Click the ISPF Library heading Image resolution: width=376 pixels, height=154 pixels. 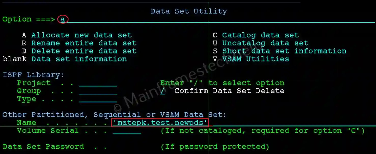click(x=33, y=75)
